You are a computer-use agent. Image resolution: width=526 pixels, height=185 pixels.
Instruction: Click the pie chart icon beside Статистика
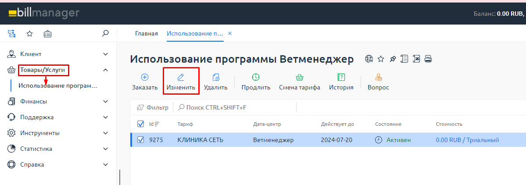click(x=11, y=149)
